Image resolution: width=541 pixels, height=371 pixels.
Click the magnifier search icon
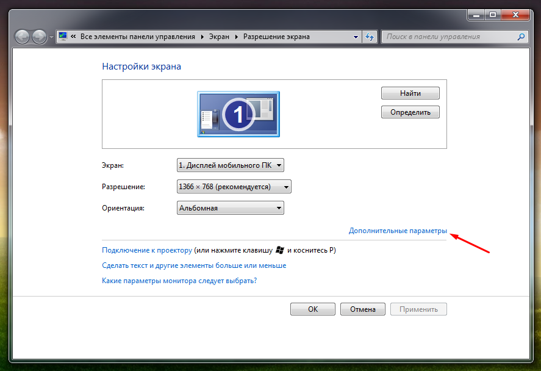click(521, 37)
